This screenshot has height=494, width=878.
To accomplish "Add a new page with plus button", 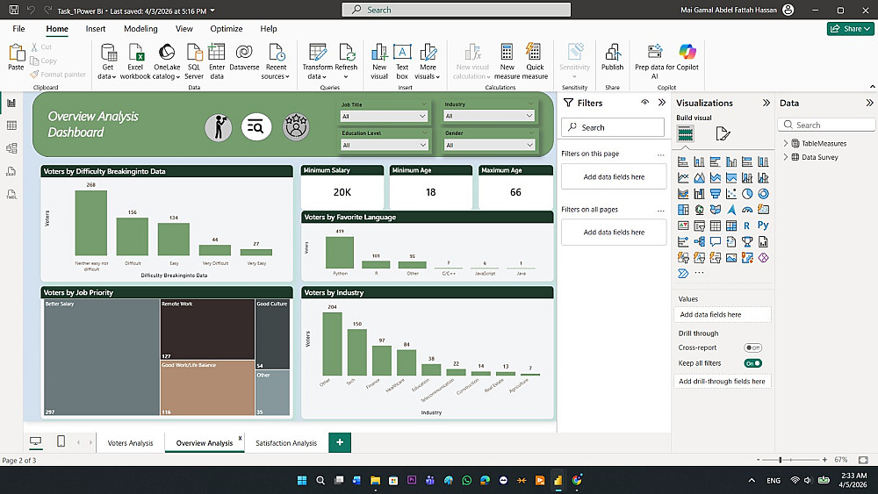I will point(340,443).
